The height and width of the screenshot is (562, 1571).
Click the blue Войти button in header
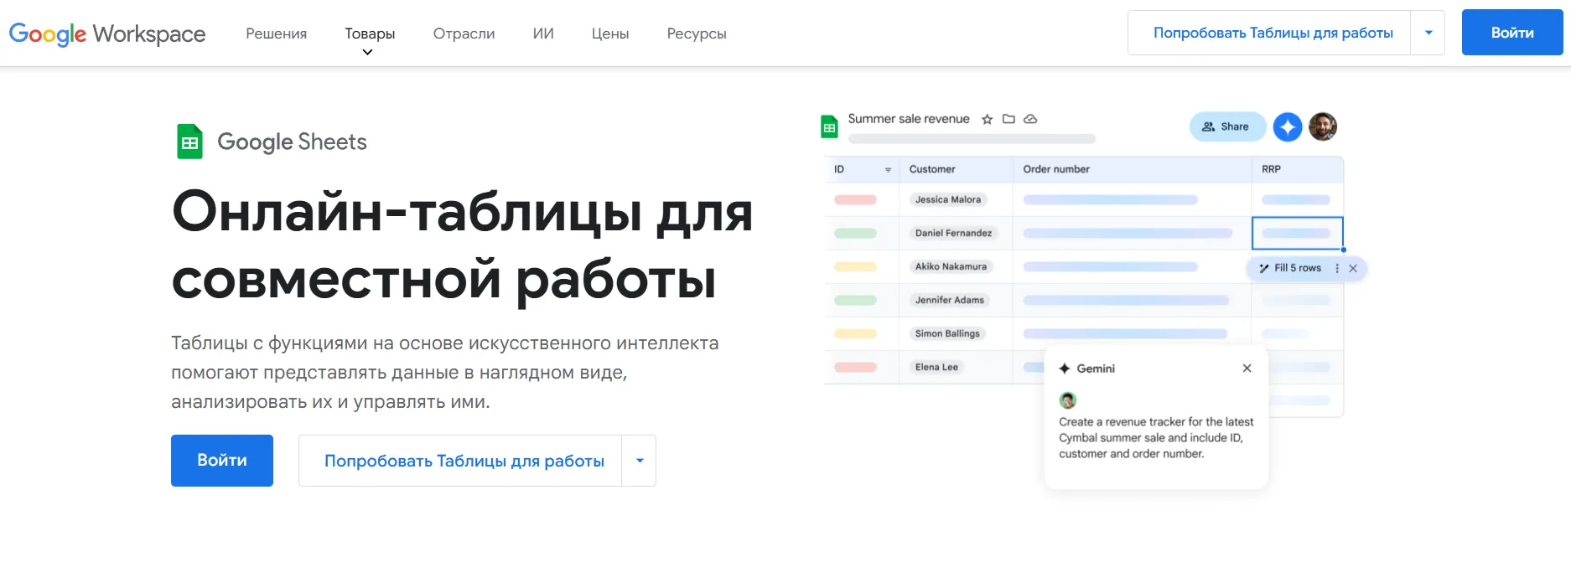pos(1511,34)
